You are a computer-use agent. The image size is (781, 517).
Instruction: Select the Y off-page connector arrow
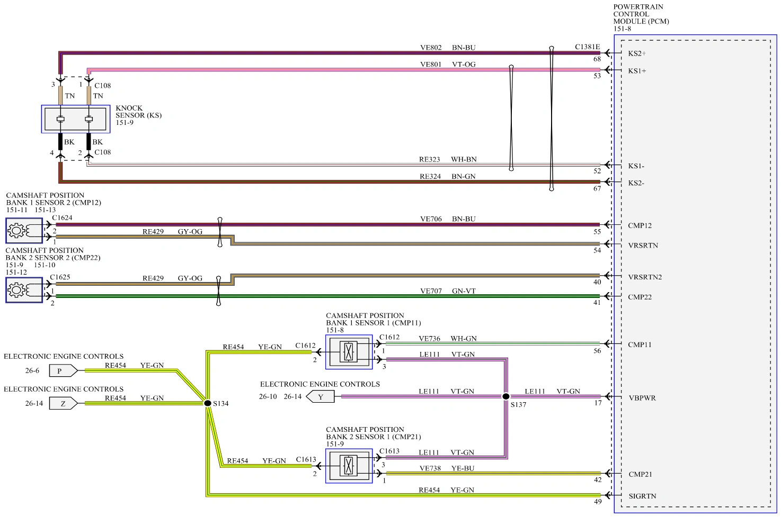tap(320, 396)
